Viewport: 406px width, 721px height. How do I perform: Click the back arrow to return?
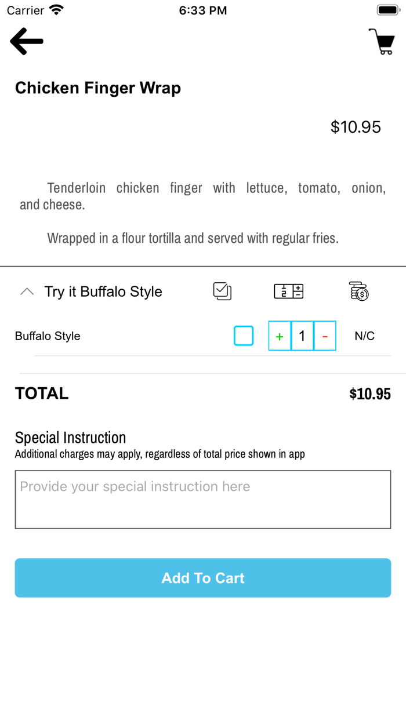(x=26, y=41)
